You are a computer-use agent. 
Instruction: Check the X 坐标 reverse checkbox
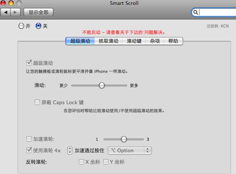[x=81, y=162]
